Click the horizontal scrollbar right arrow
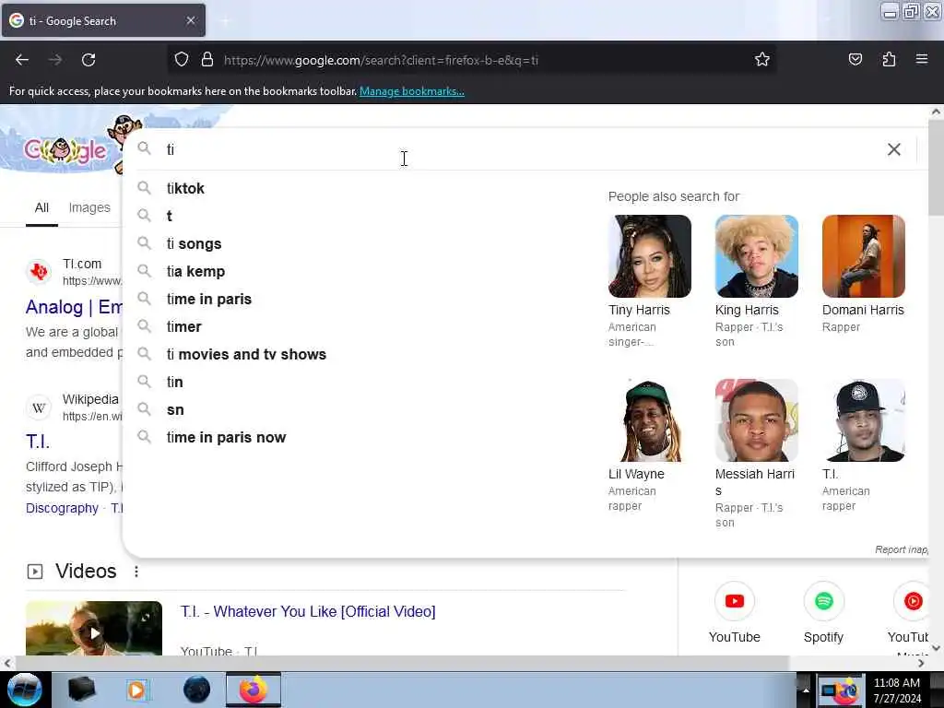The height and width of the screenshot is (708, 944). (921, 663)
